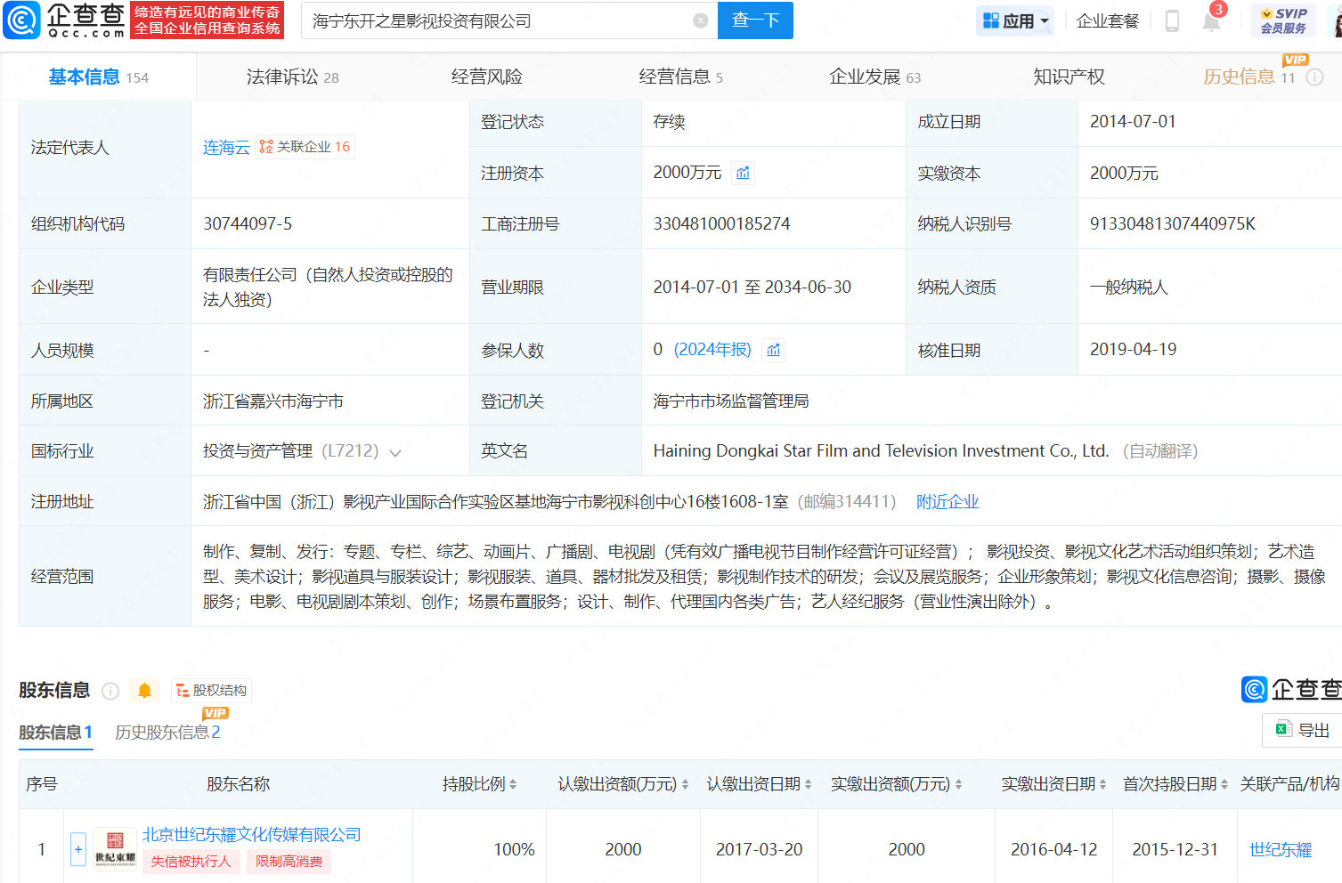The image size is (1342, 883).
Task: Switch to 知识产权 tab
Action: [1069, 77]
